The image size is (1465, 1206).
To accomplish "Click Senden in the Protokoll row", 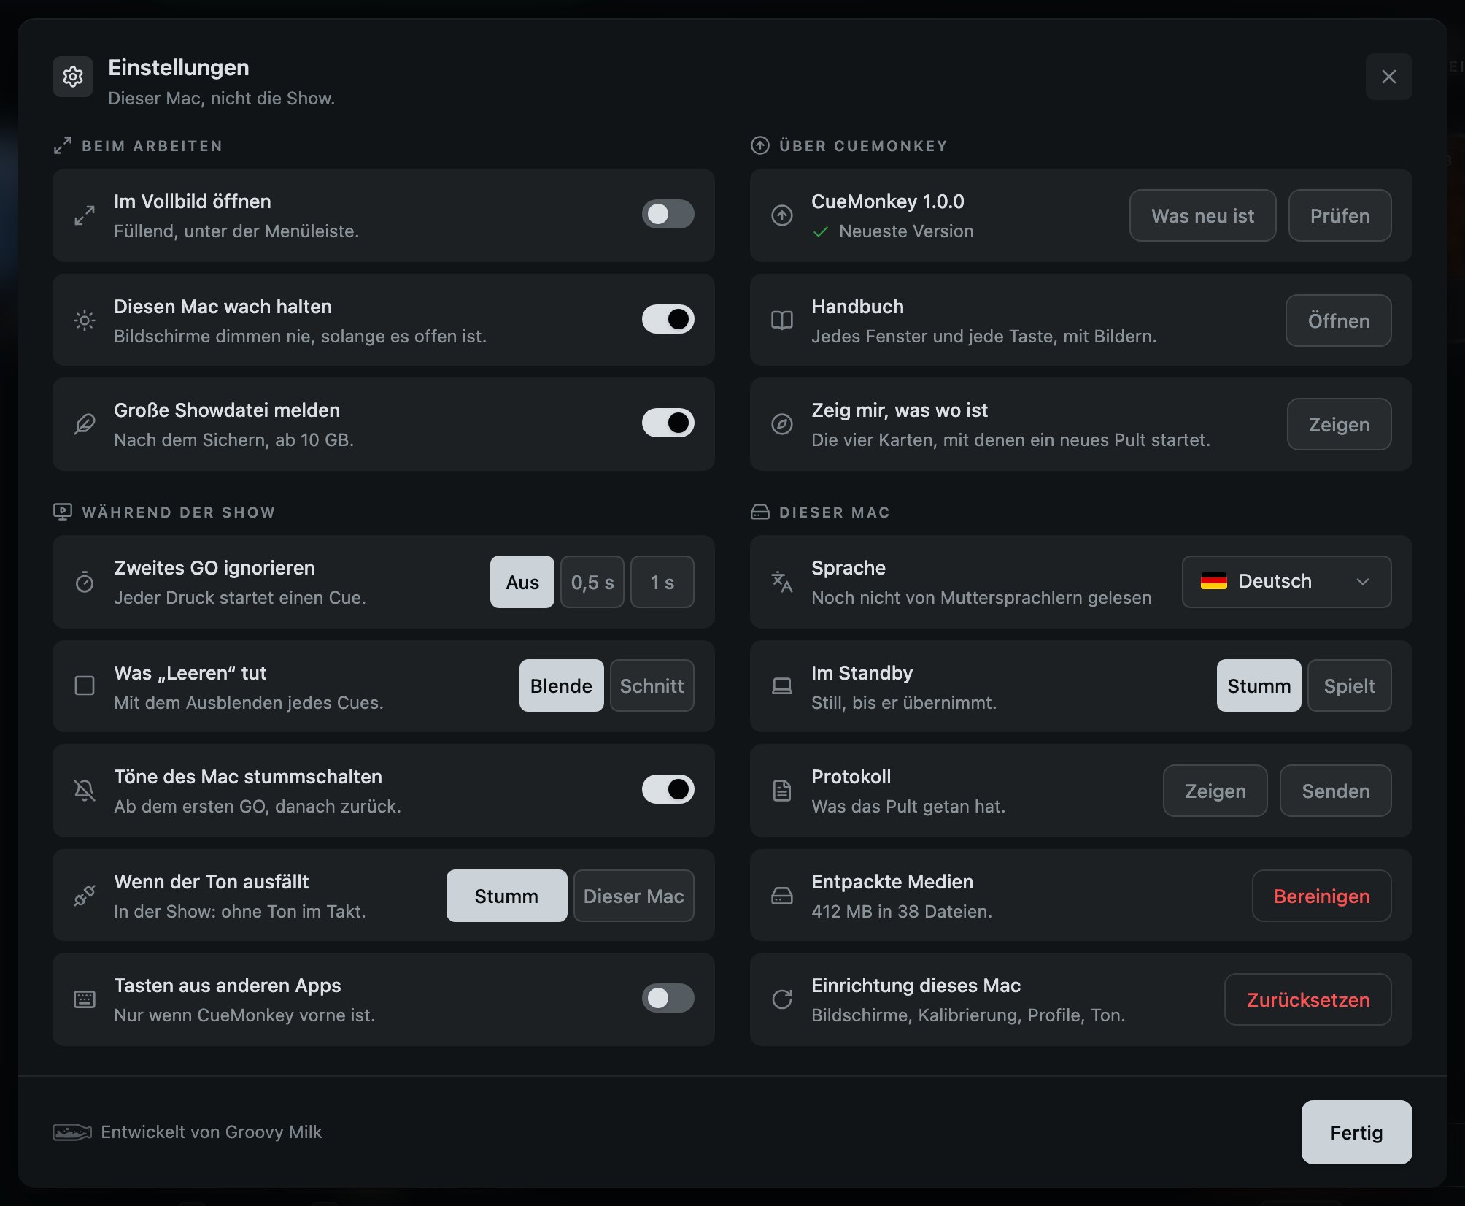I will [1336, 791].
